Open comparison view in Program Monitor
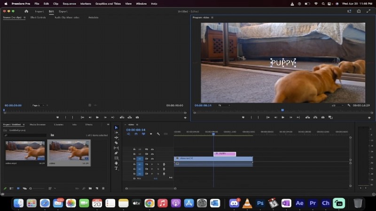 [330, 118]
